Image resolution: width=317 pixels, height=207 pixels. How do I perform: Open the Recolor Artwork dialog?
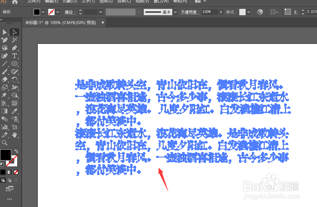coord(260,12)
